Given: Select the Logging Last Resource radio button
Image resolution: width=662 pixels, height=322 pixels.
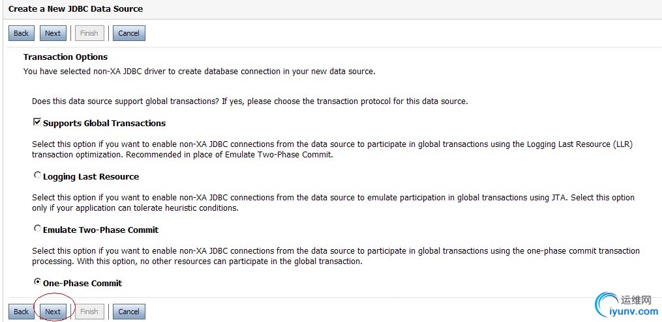Looking at the screenshot, I should (37, 175).
